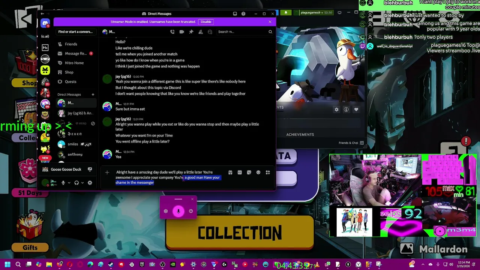Send a gift icon in message bar

click(x=230, y=172)
